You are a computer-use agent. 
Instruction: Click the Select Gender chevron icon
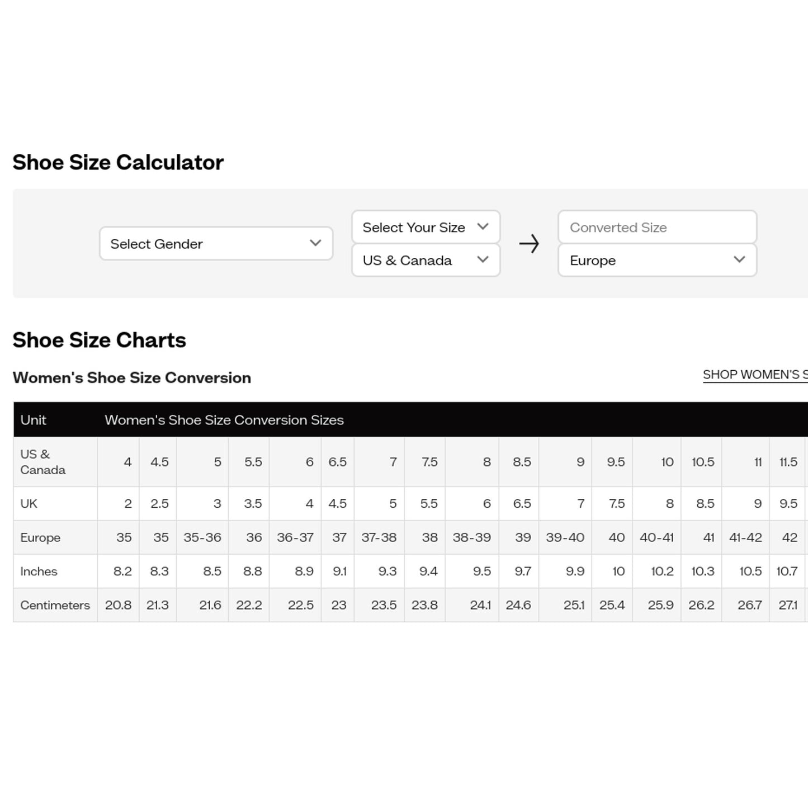pos(315,243)
